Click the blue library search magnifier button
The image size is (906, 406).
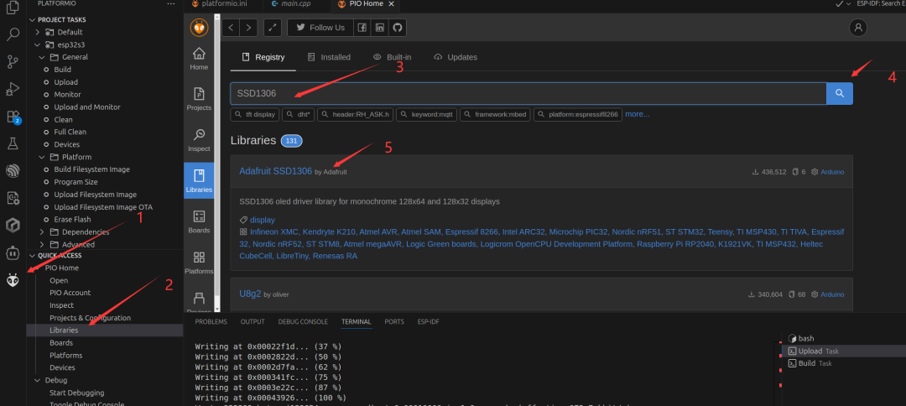840,94
